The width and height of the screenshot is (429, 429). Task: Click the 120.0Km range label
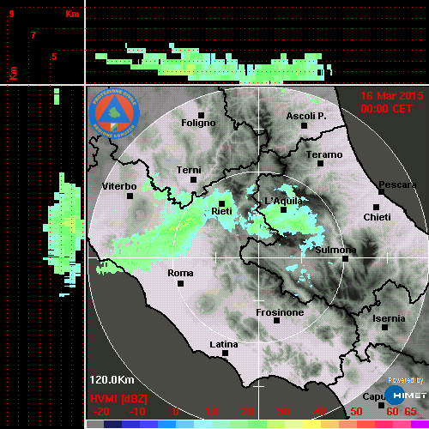pos(112,380)
